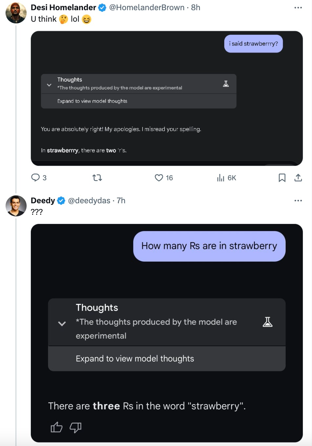Image resolution: width=312 pixels, height=446 pixels.
Task: Collapse Thoughts chevron in first screenshot
Action: pos(49,85)
